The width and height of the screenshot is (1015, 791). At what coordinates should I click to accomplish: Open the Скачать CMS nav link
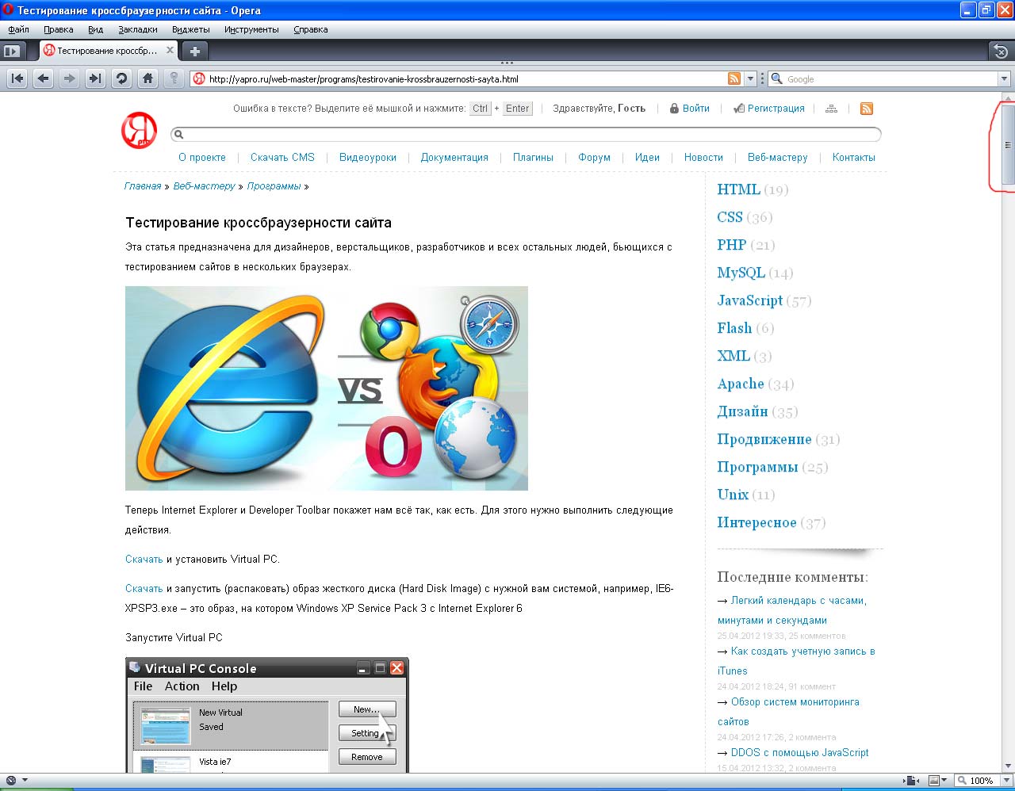coord(282,157)
